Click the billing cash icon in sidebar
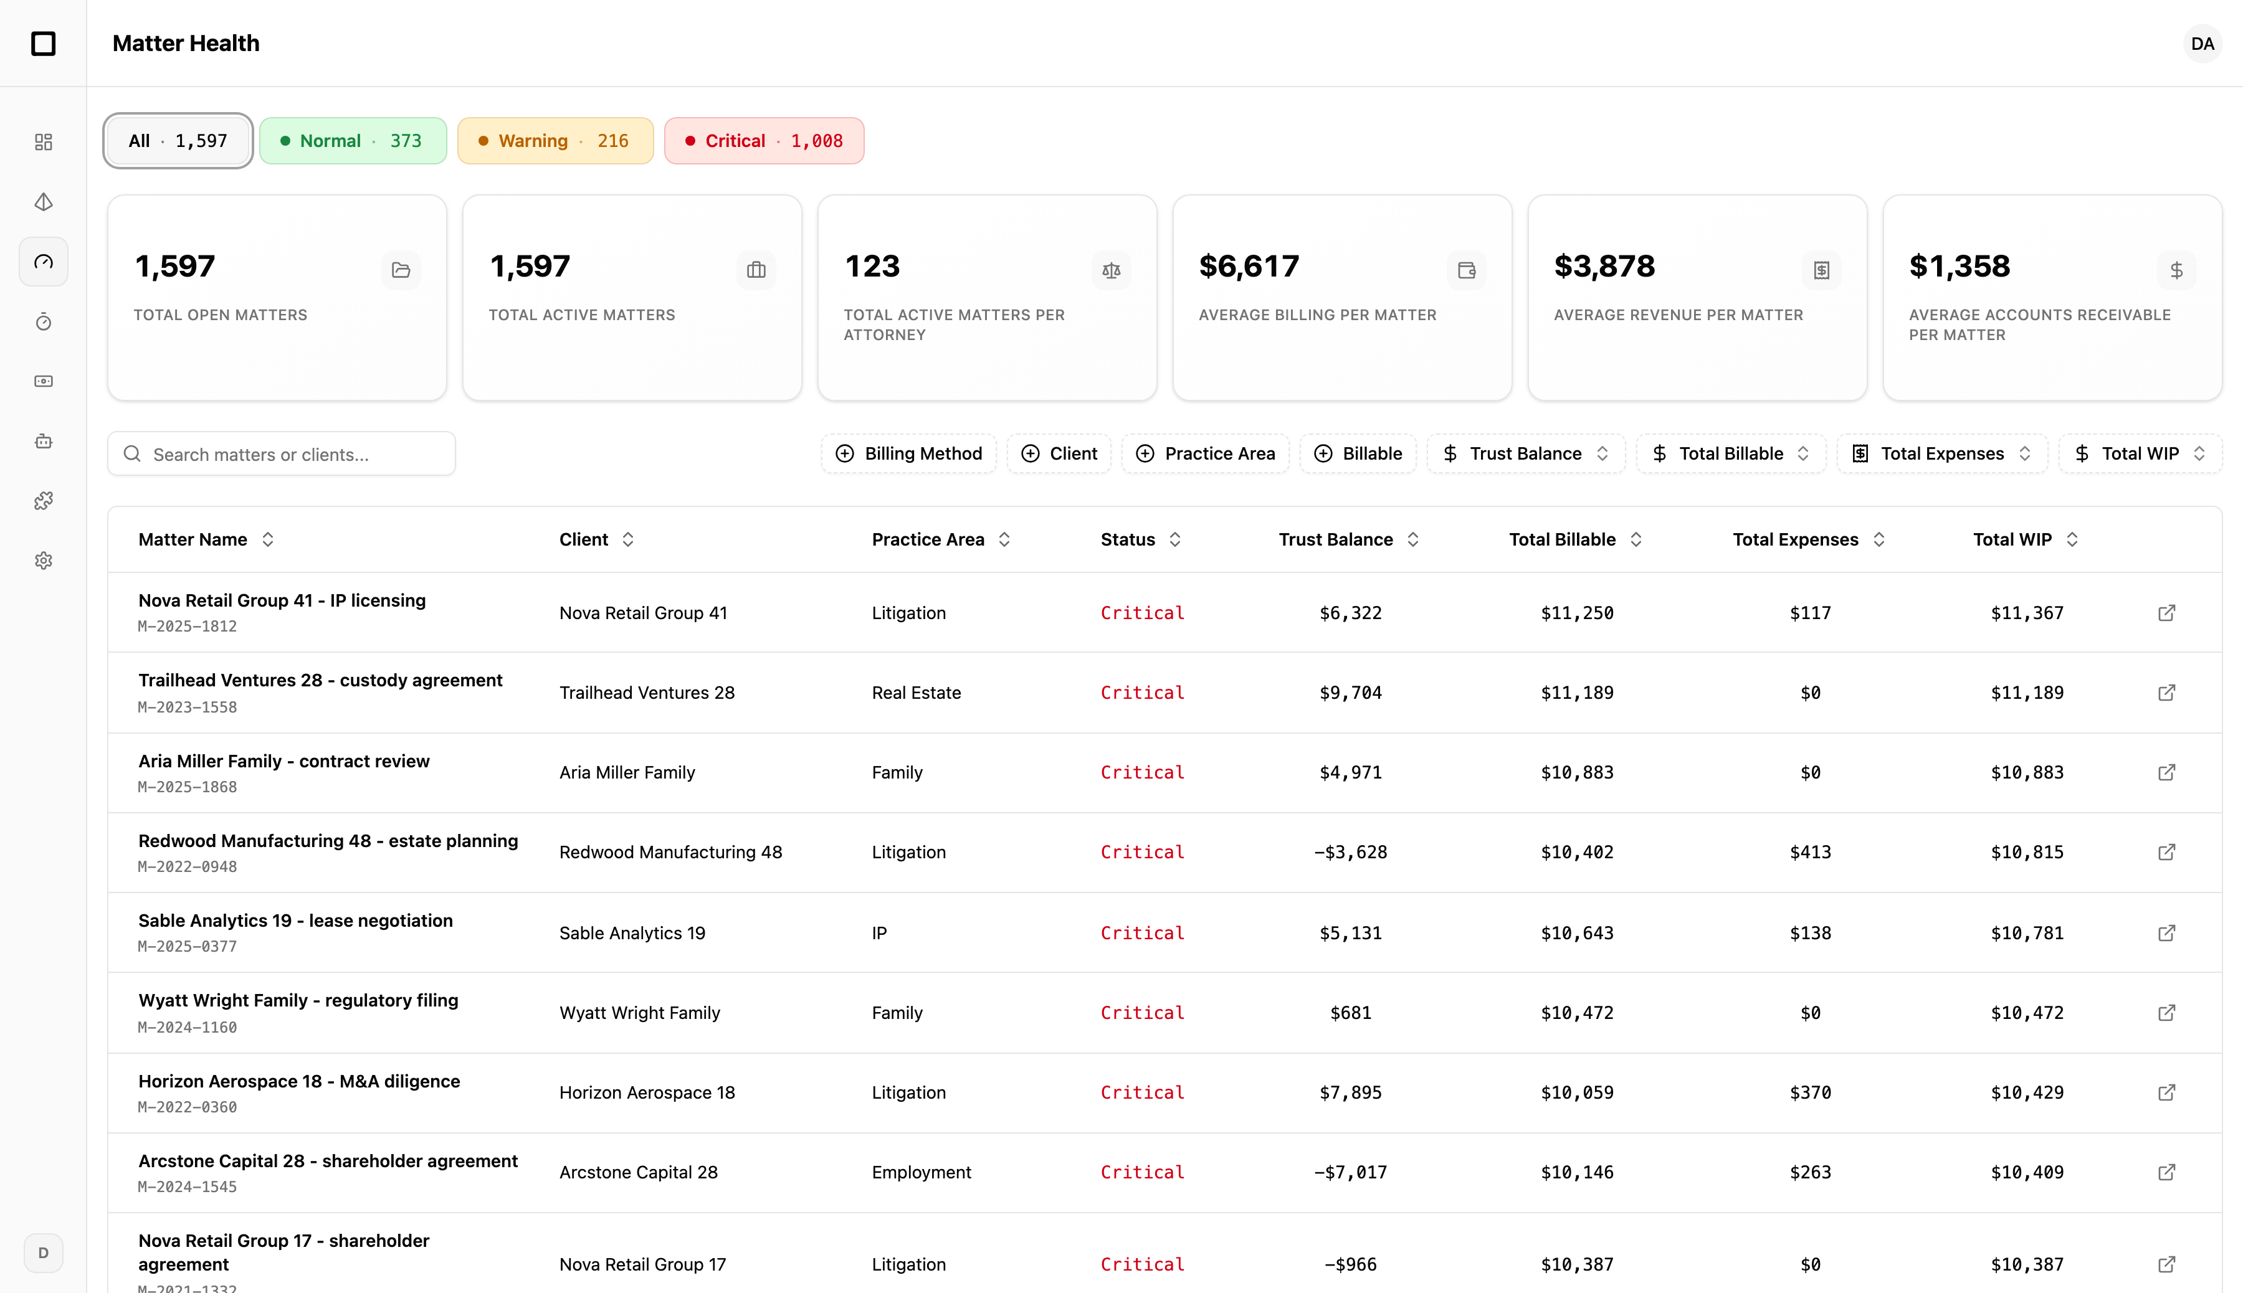 coord(44,381)
